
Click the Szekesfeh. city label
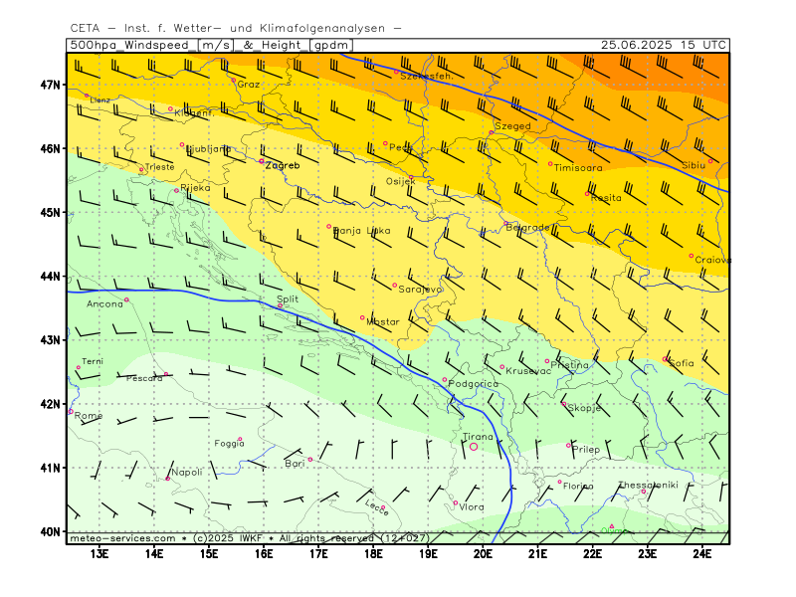tap(427, 77)
